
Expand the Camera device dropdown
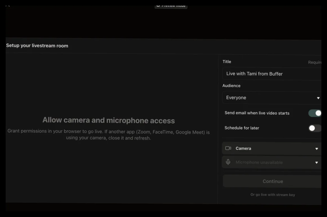coord(272,149)
